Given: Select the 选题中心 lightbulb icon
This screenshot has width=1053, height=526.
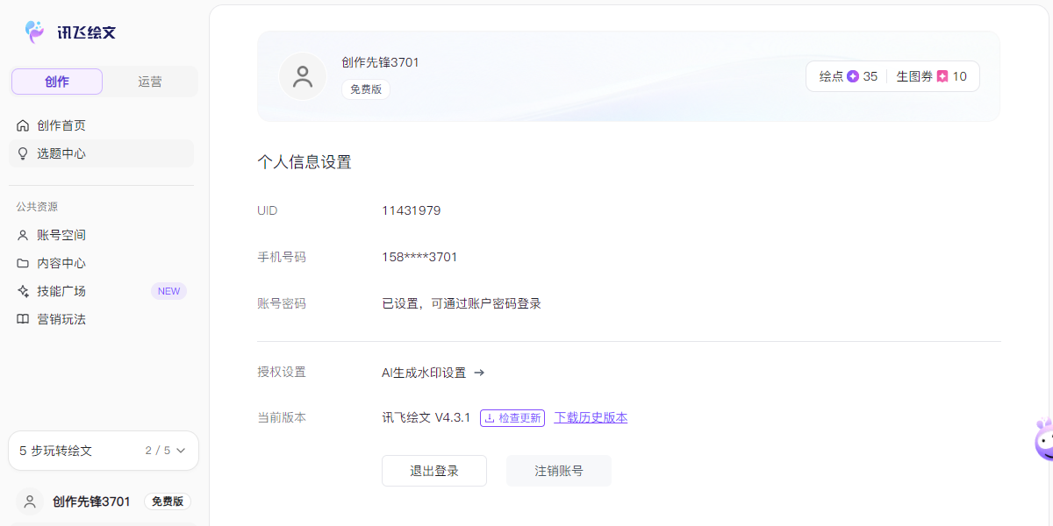Looking at the screenshot, I should 23,153.
